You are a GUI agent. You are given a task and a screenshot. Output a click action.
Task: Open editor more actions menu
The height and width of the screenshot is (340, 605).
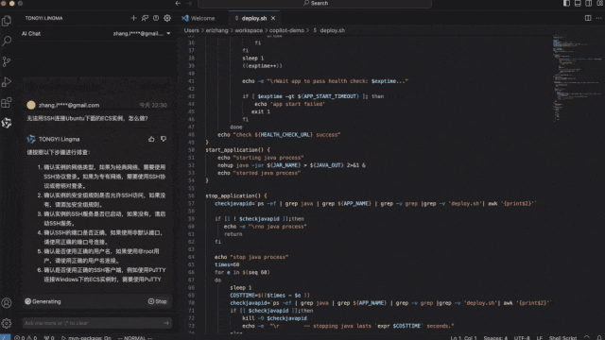(598, 18)
